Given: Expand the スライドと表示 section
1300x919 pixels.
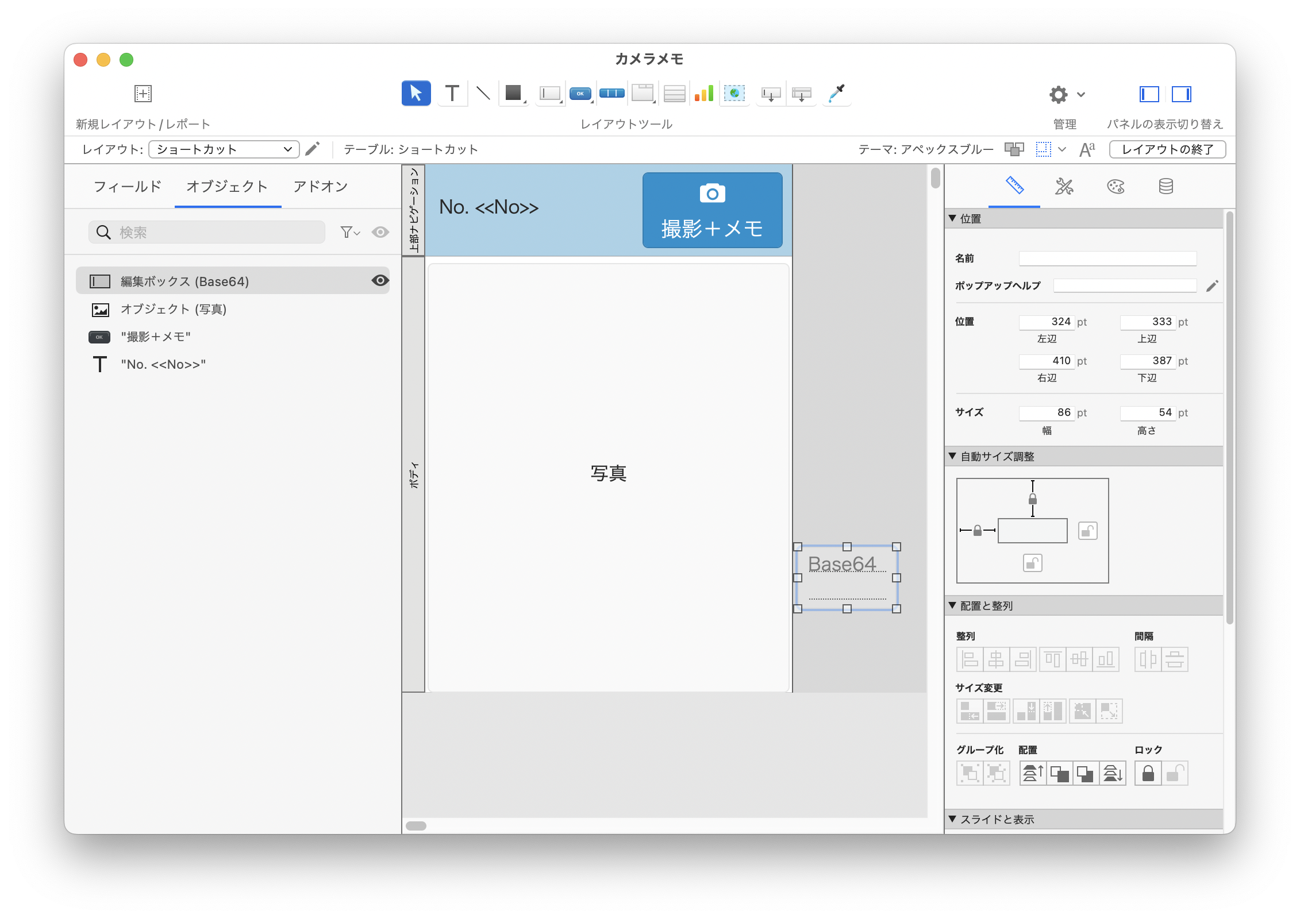Looking at the screenshot, I should tap(953, 819).
